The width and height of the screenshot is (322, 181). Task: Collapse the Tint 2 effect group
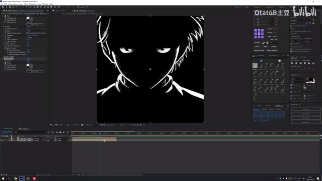pyautogui.click(x=1, y=63)
